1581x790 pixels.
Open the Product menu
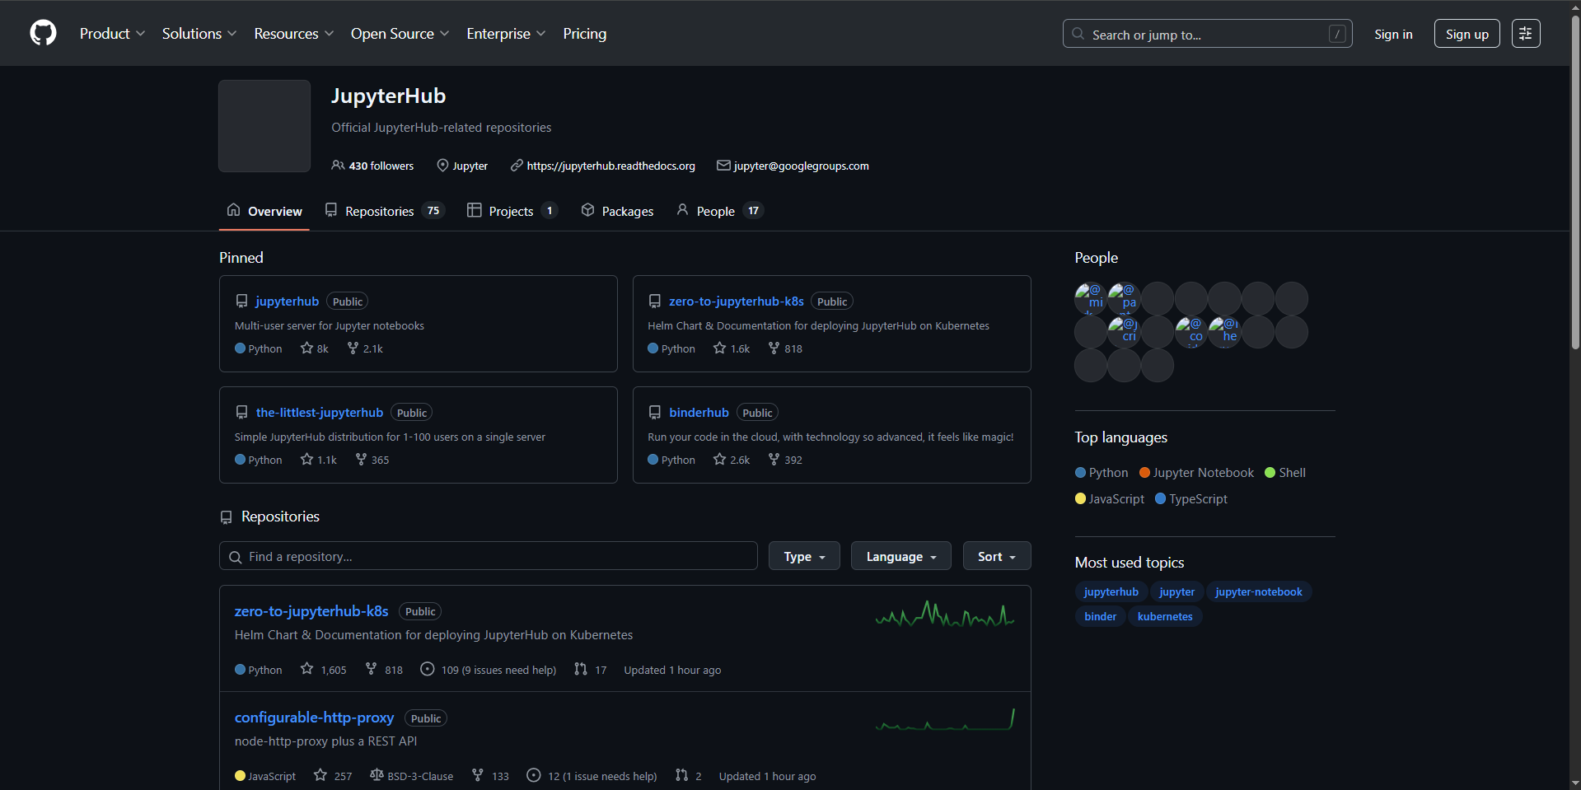pyautogui.click(x=112, y=34)
